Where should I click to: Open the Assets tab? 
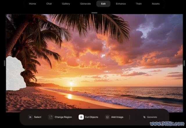pos(156,4)
